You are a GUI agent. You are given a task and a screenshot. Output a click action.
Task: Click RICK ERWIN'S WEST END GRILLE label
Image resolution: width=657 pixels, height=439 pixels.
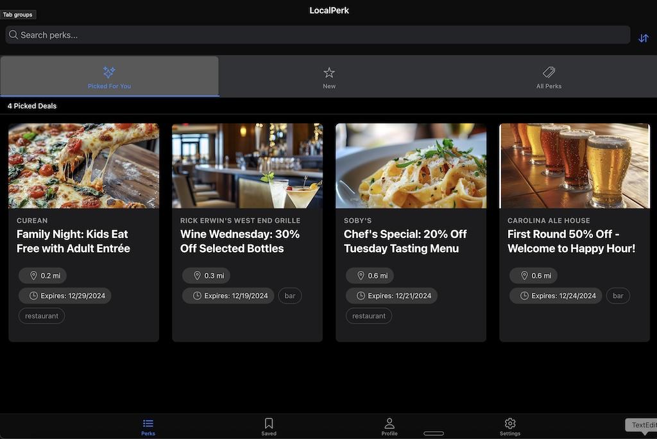coord(240,221)
